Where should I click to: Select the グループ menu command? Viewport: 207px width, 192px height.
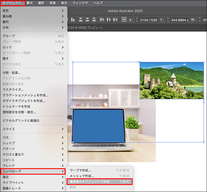click(33, 36)
